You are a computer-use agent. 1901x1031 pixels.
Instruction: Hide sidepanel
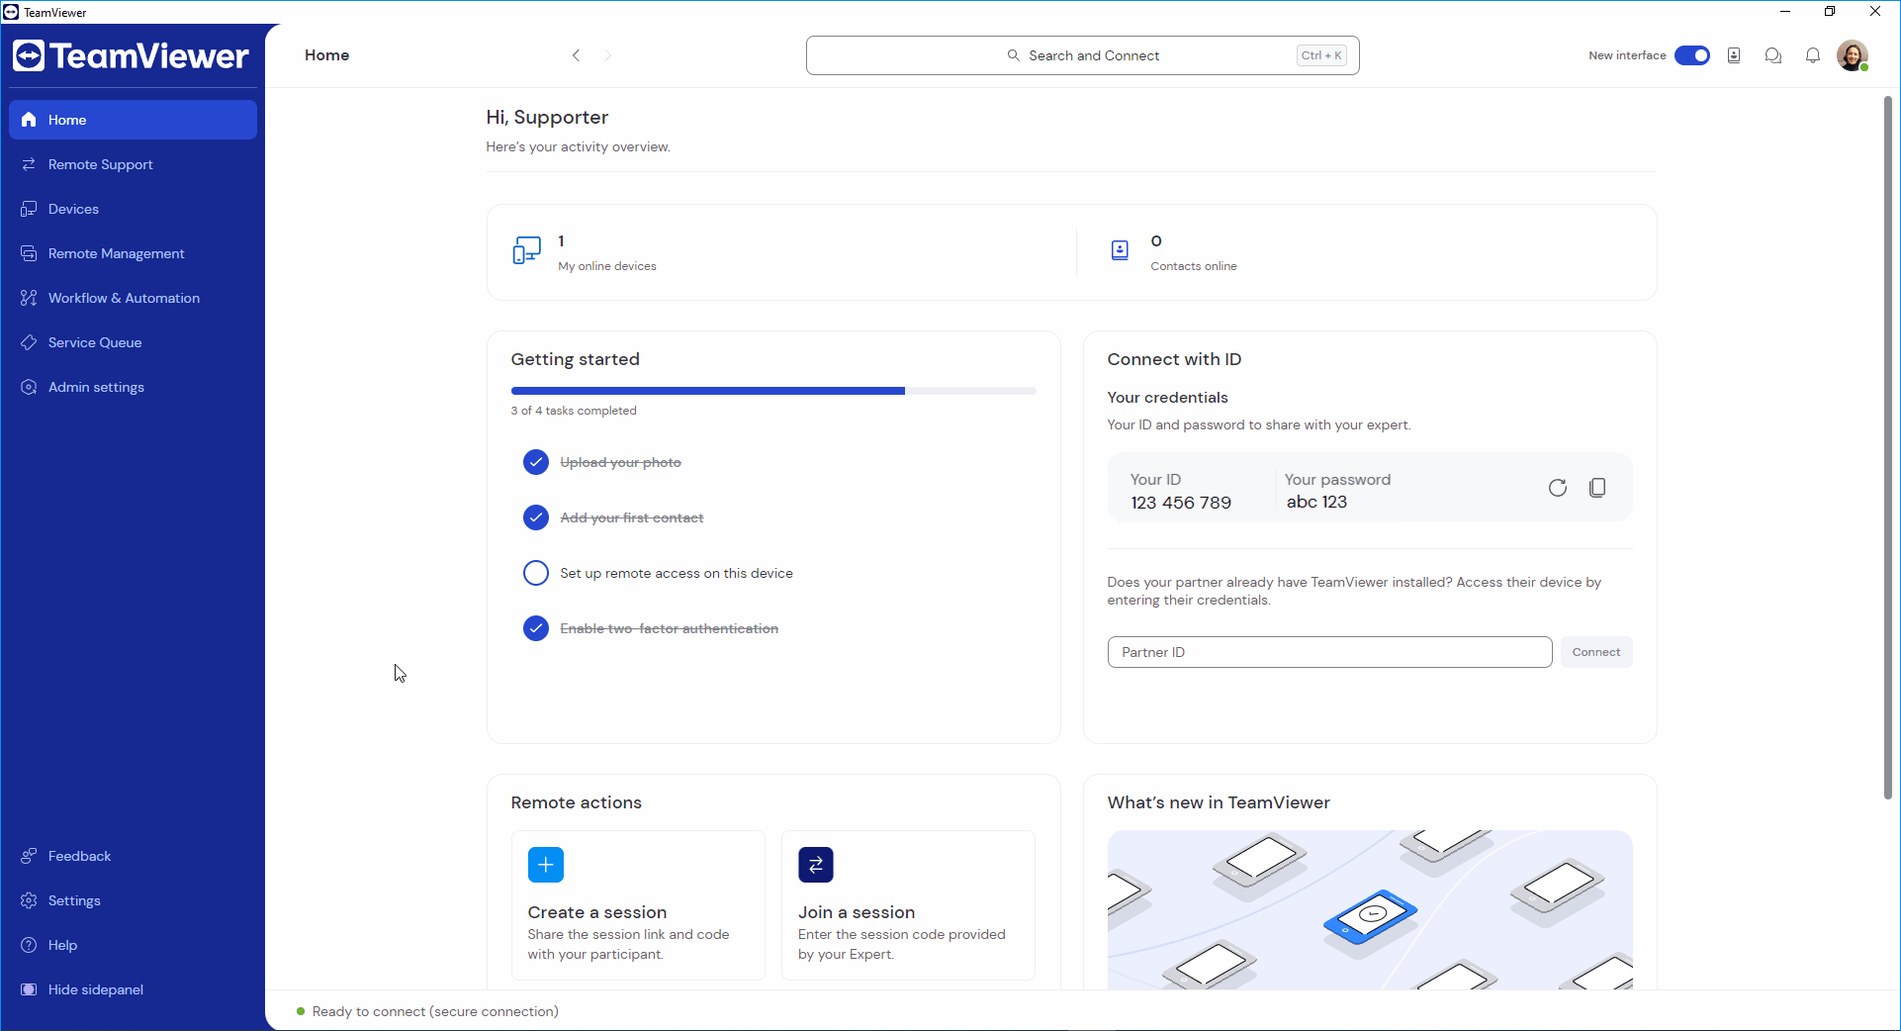[x=133, y=989]
